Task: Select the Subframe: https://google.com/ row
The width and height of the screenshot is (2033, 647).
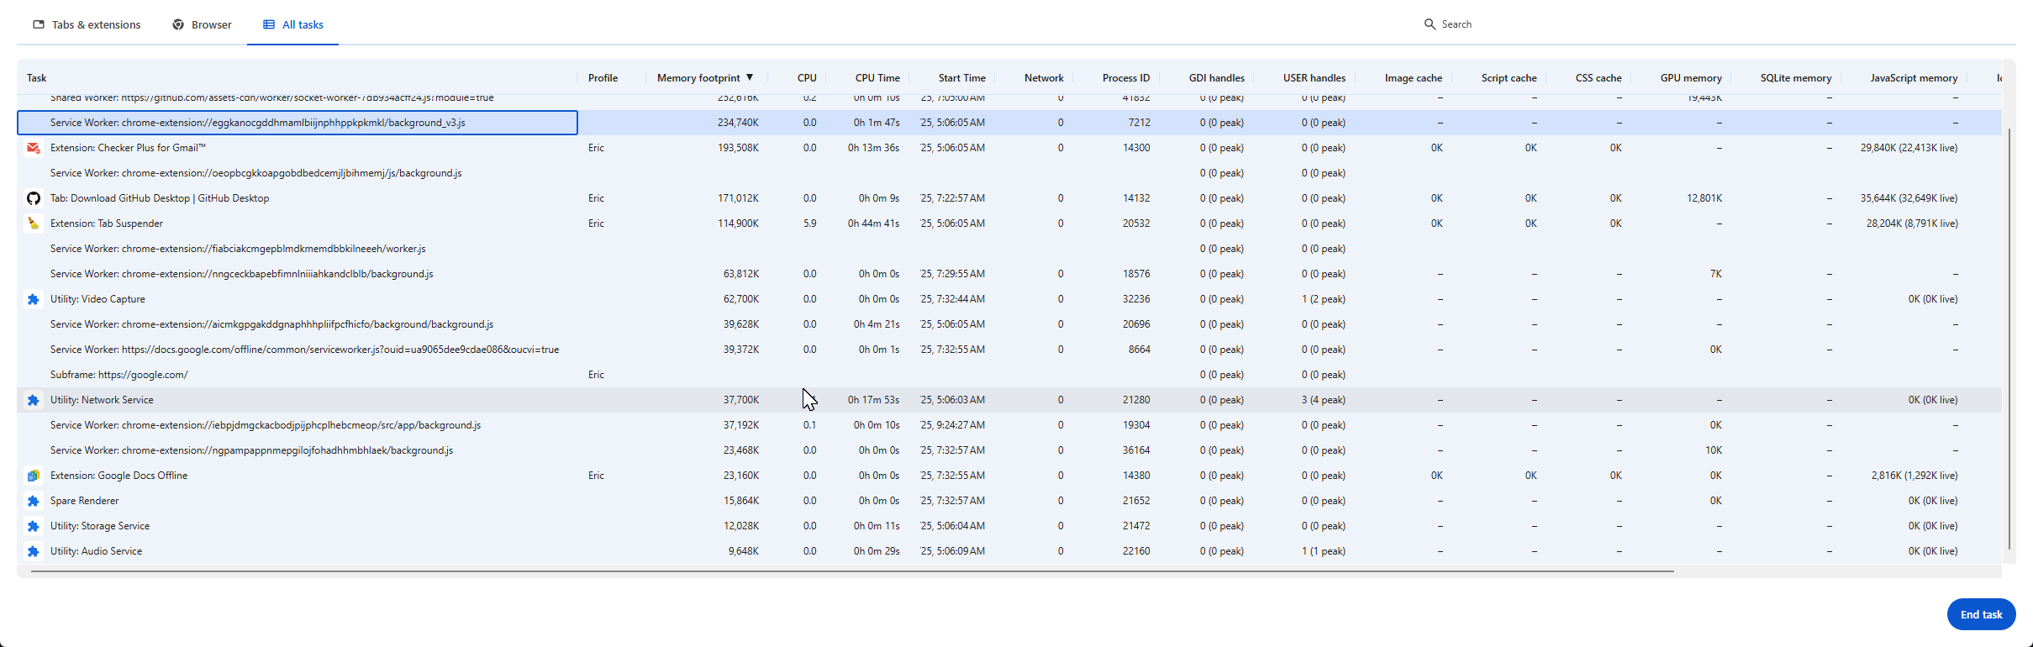Action: tap(119, 375)
